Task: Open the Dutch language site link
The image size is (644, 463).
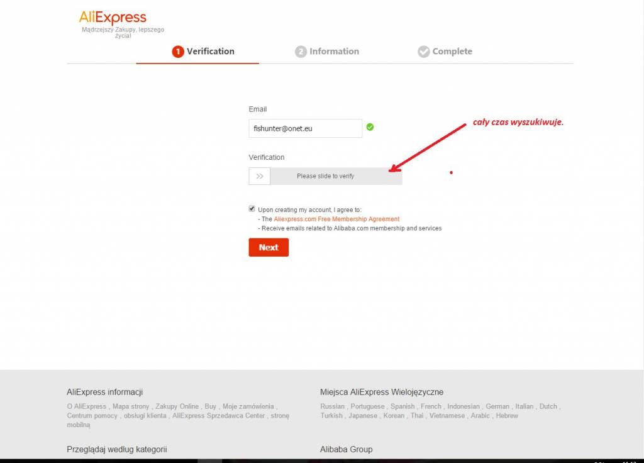Action: [x=548, y=406]
